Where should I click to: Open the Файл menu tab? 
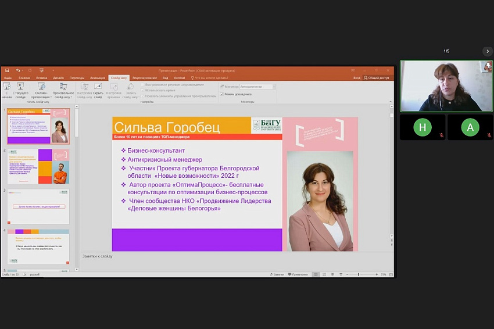pos(8,77)
